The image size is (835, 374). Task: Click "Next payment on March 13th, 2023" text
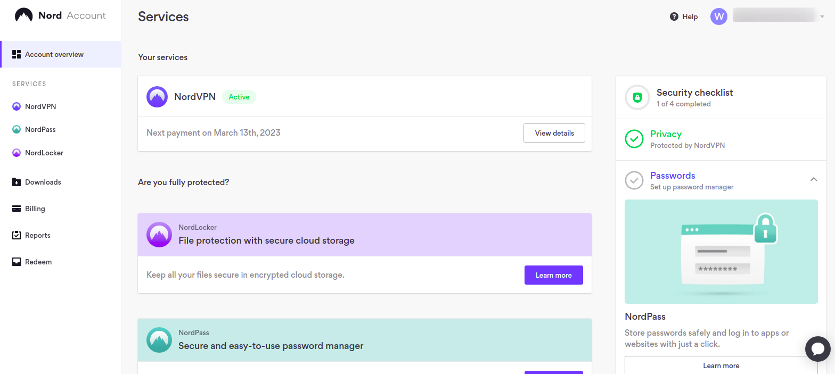tap(214, 132)
